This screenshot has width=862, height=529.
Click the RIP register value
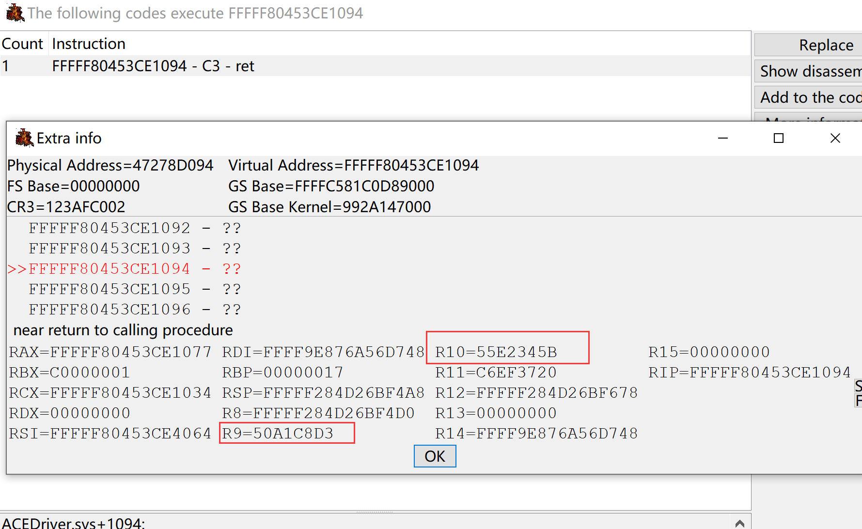tap(749, 373)
